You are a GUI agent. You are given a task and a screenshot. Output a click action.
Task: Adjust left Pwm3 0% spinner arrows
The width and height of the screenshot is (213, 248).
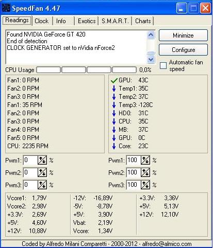pyautogui.click(x=42, y=185)
